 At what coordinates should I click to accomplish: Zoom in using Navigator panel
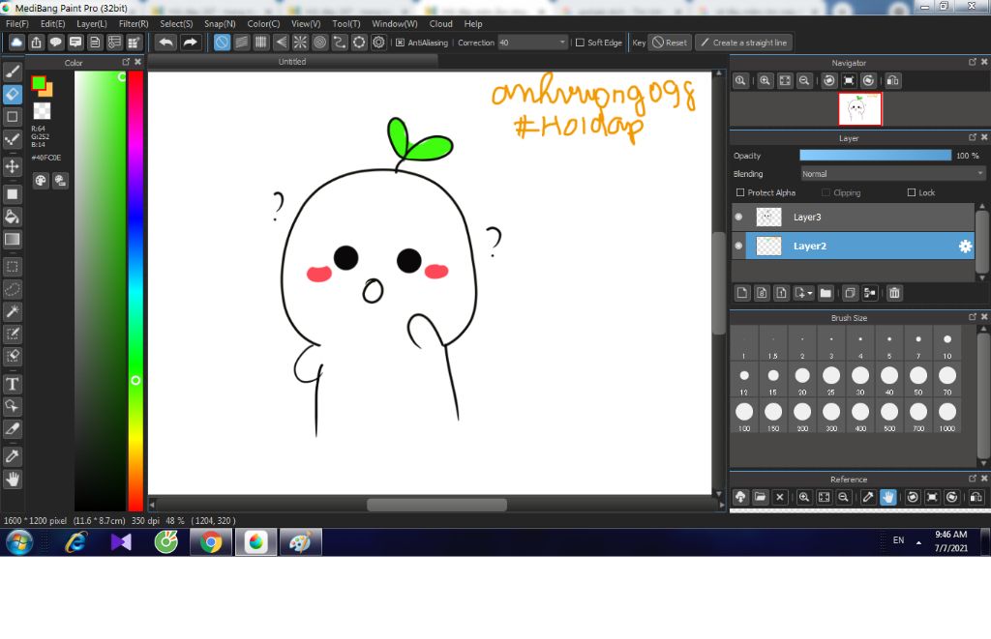(x=765, y=81)
